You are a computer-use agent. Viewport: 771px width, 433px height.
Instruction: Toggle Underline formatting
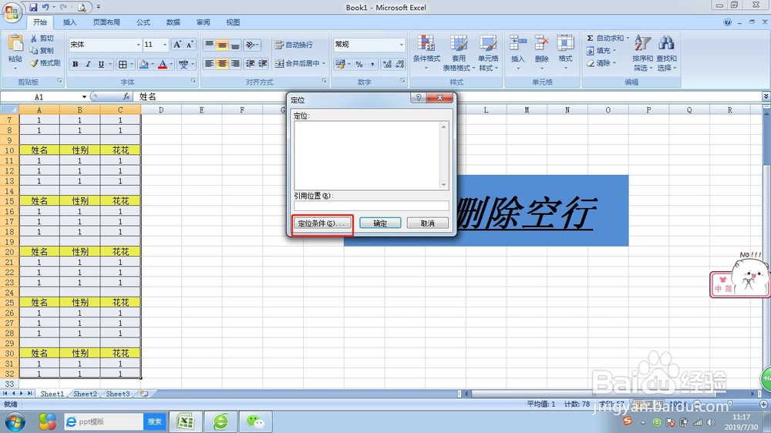(101, 64)
